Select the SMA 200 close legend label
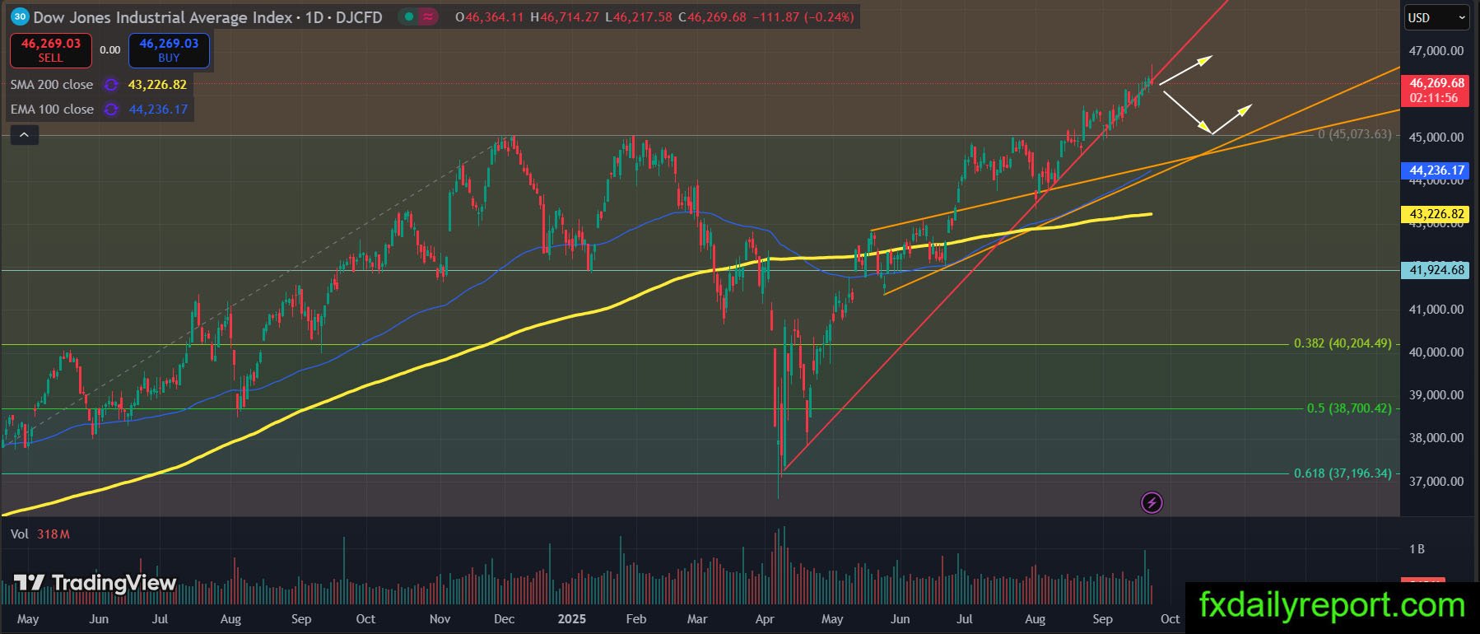 click(52, 84)
